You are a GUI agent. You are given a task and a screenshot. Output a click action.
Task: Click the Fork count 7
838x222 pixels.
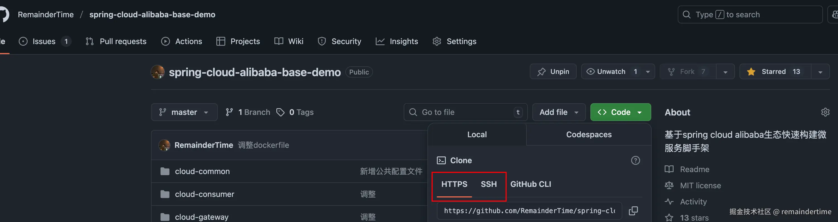coord(703,71)
